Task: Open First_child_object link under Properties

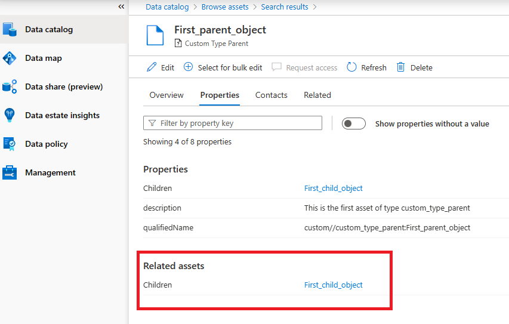Action: 334,189
